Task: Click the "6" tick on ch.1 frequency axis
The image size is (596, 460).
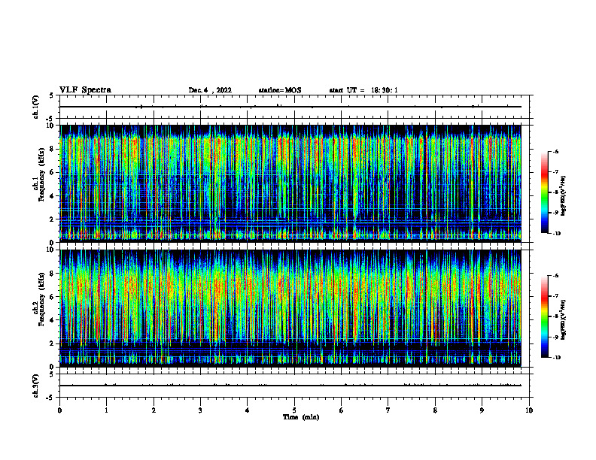Action: tap(53, 172)
